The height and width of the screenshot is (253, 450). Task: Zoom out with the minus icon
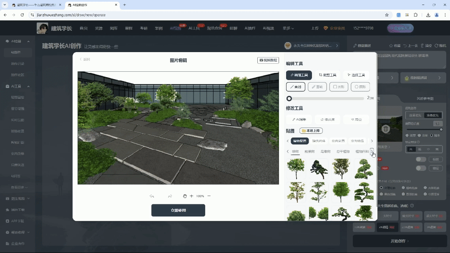coord(209,196)
